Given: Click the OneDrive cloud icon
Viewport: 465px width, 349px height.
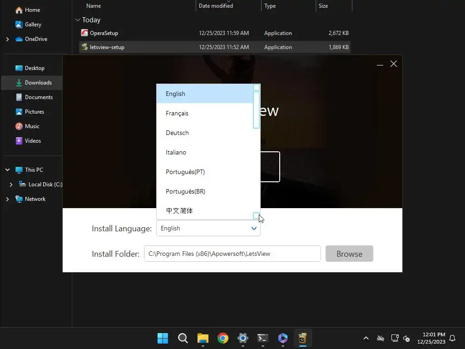Looking at the screenshot, I should coord(19,39).
